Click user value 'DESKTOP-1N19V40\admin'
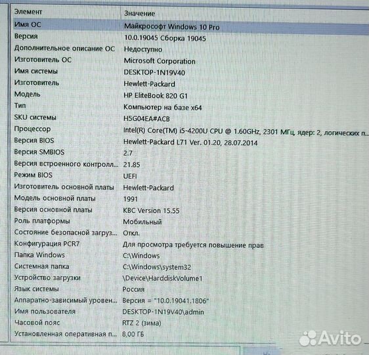369x355 pixels. 163,312
